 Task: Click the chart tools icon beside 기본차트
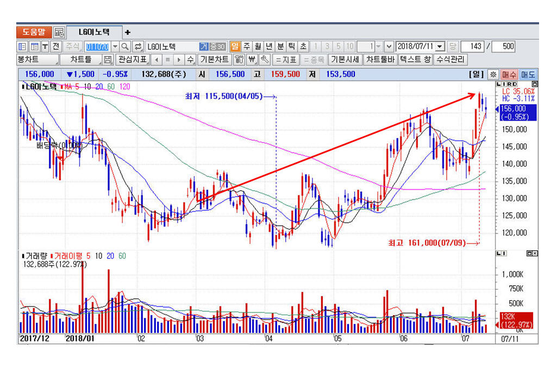[x=239, y=60]
